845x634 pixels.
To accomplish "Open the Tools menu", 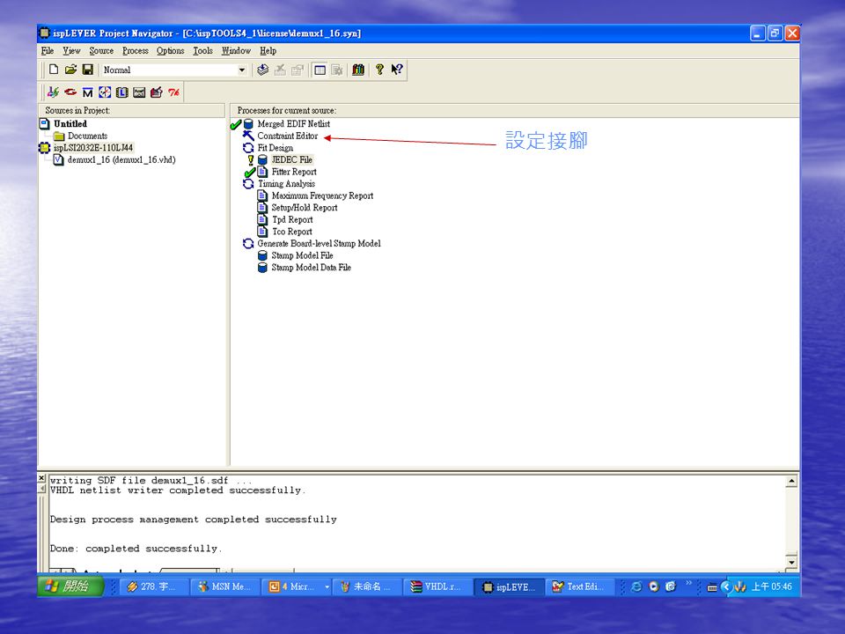I will [x=202, y=51].
